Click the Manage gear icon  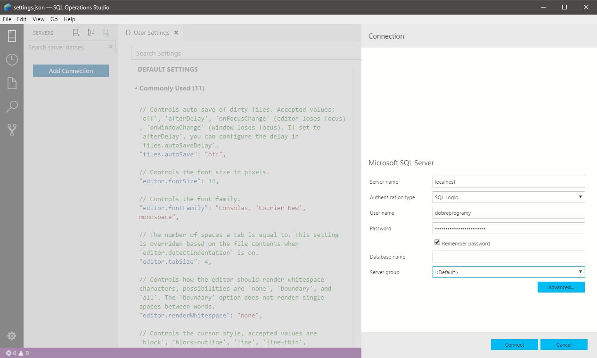pos(12,336)
